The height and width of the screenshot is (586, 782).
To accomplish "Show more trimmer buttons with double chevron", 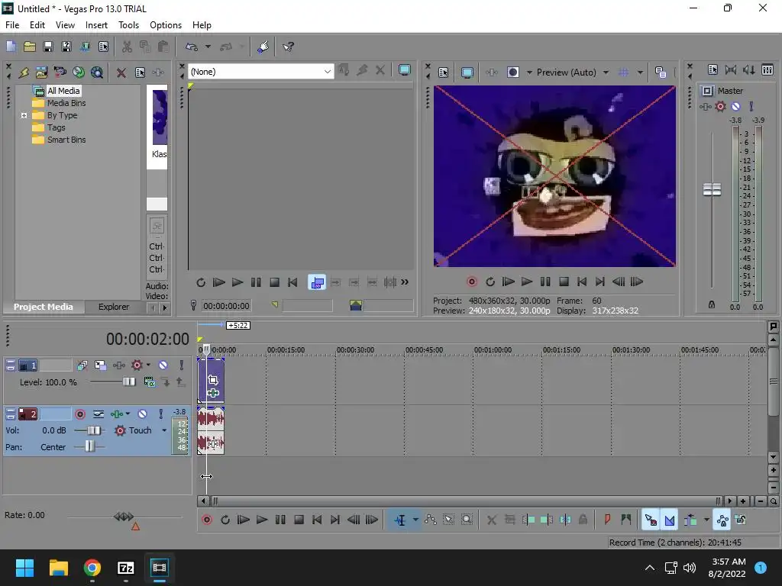I will 405,282.
